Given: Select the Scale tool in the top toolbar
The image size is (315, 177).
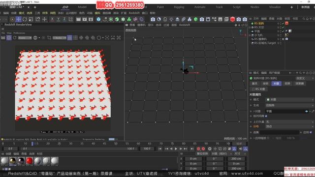Looking at the screenshot, I should pyautogui.click(x=31, y=19).
